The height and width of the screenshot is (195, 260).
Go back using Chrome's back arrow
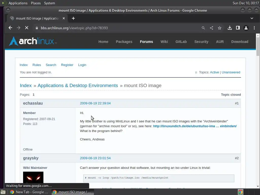point(10,28)
